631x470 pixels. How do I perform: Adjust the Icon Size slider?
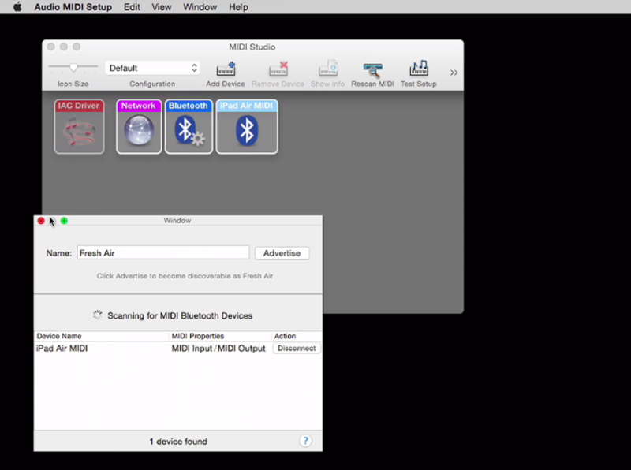tap(73, 67)
